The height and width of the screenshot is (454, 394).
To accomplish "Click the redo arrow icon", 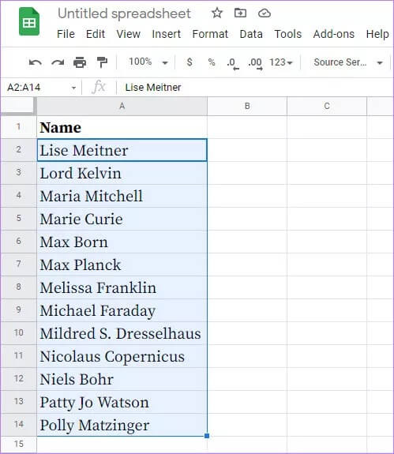I will (58, 62).
